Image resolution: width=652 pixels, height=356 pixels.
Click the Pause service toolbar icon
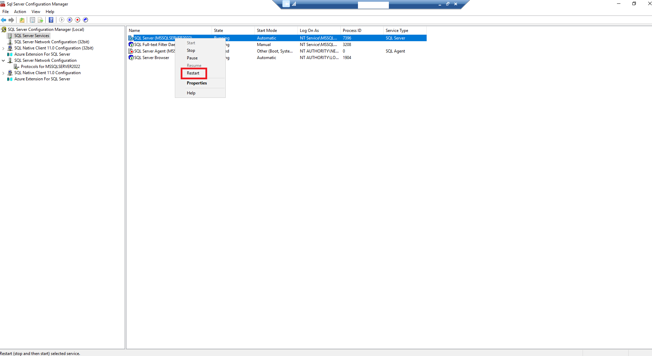tap(69, 20)
